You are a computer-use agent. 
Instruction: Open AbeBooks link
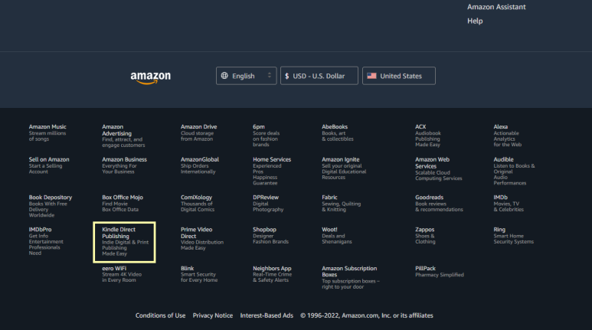pyautogui.click(x=338, y=132)
